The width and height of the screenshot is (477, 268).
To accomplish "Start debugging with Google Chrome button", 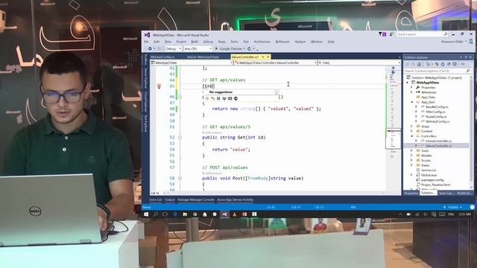I will (x=228, y=48).
